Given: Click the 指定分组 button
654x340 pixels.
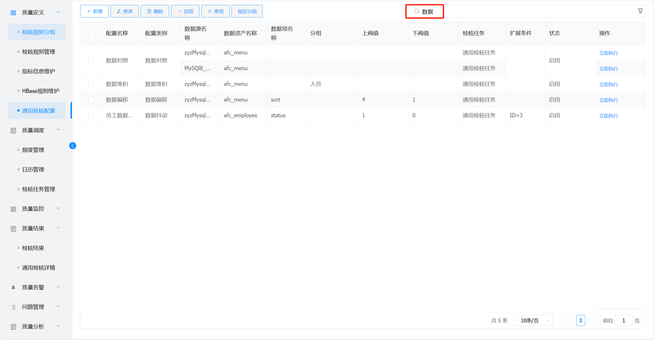Looking at the screenshot, I should coord(247,11).
